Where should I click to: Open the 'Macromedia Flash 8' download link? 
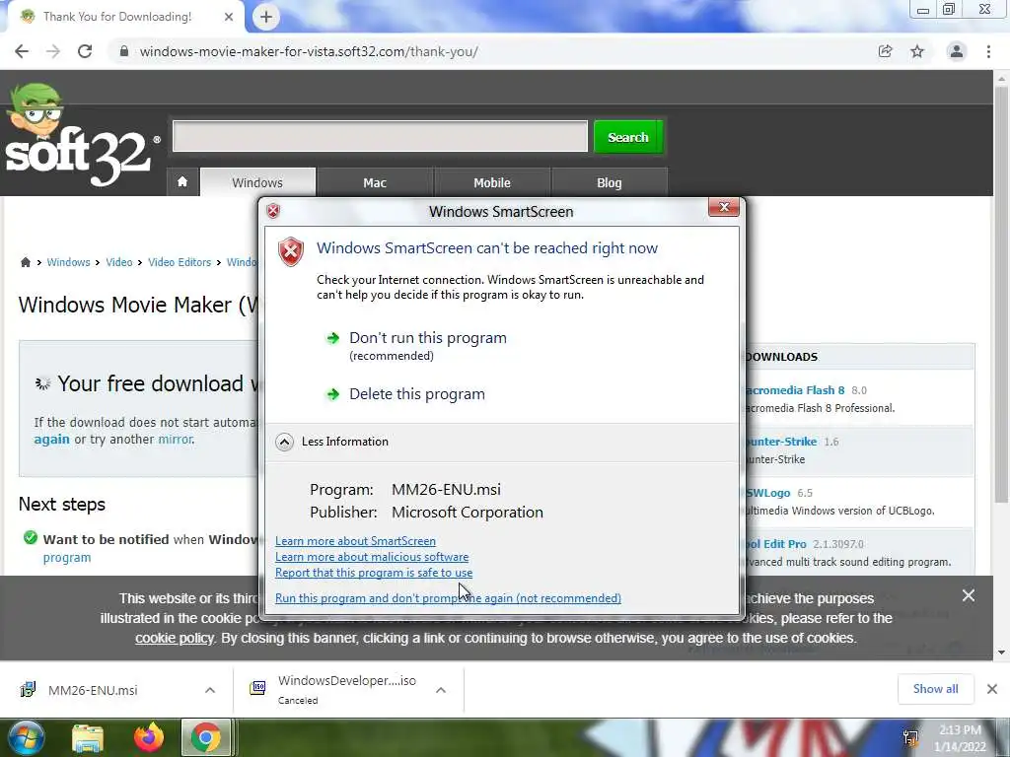[x=794, y=390]
